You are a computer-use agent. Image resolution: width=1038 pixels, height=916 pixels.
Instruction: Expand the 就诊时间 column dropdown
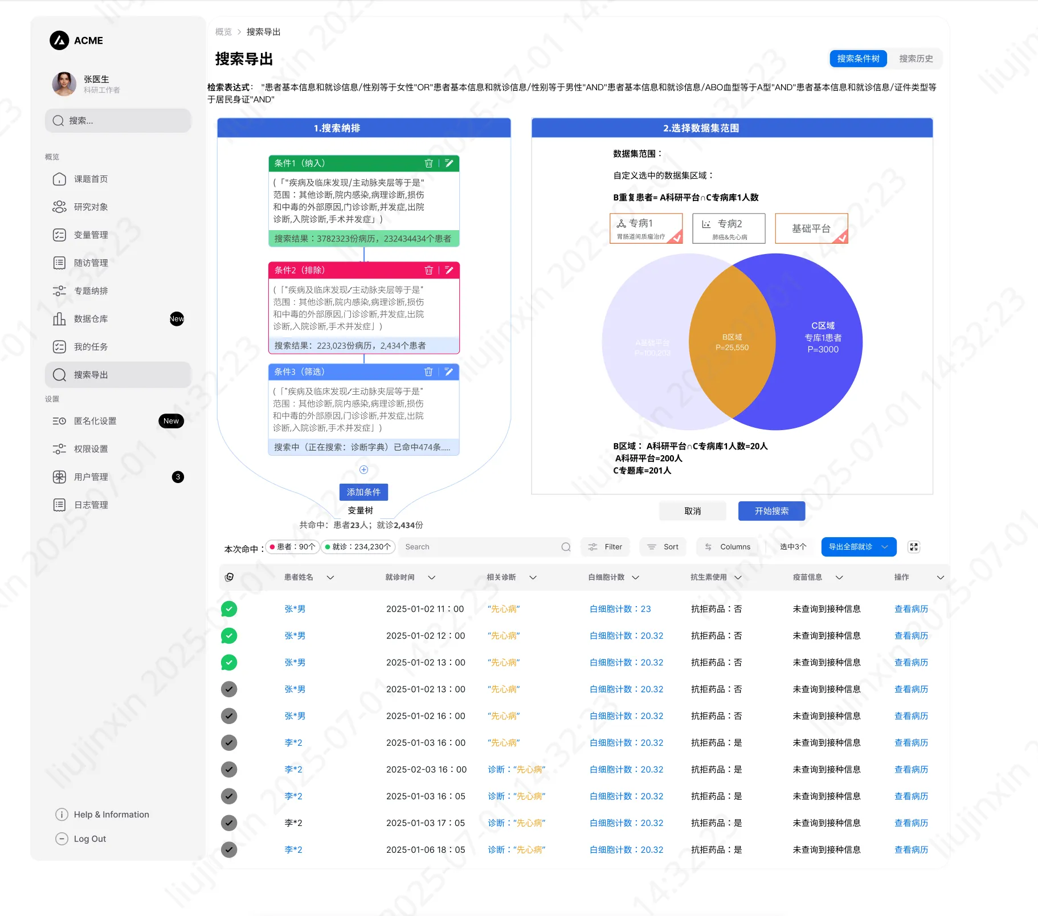point(431,577)
